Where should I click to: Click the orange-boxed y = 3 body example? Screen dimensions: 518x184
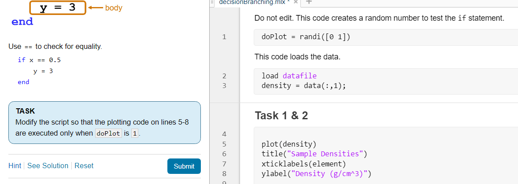tap(57, 8)
